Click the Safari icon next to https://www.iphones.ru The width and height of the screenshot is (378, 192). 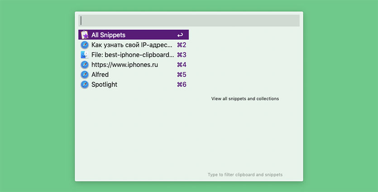pos(84,65)
